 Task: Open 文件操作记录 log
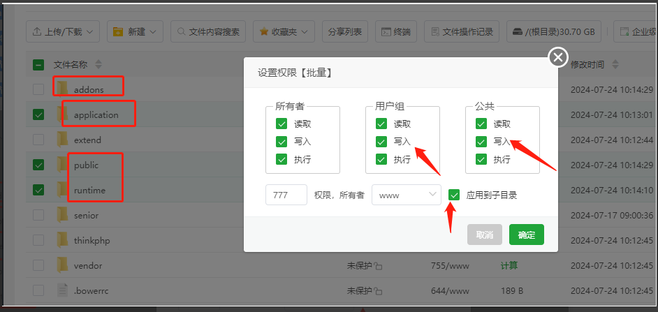462,31
